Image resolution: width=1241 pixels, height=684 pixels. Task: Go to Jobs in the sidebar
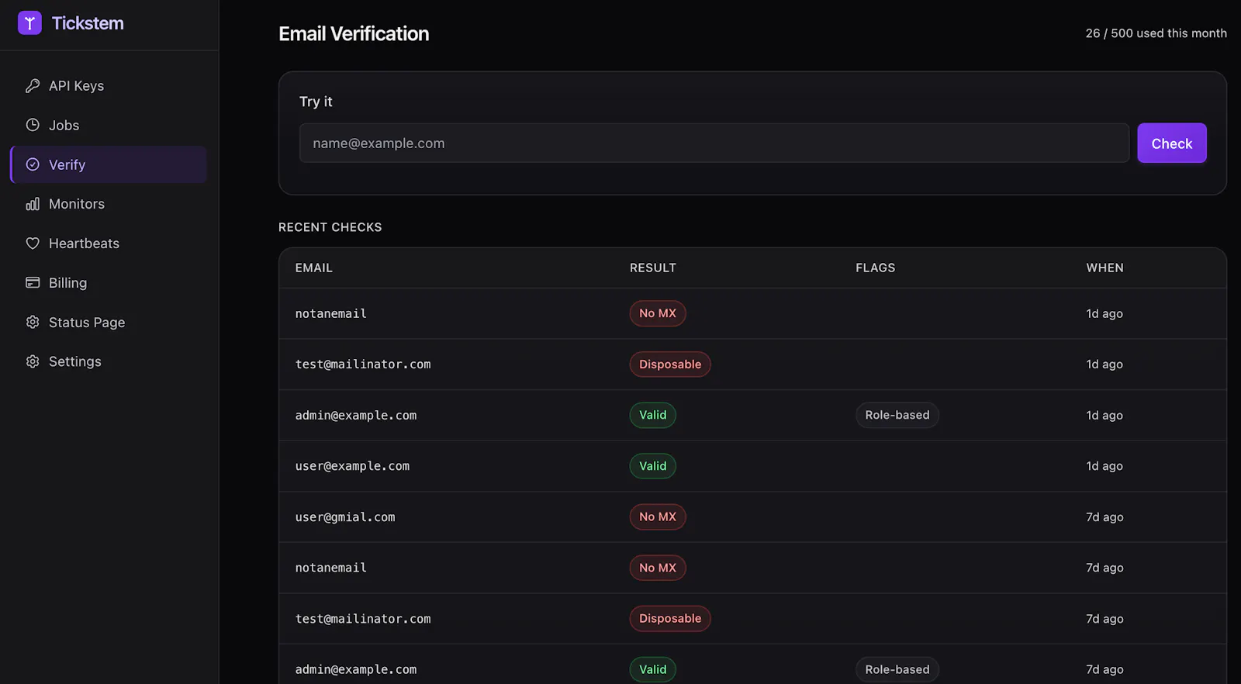tap(109, 125)
